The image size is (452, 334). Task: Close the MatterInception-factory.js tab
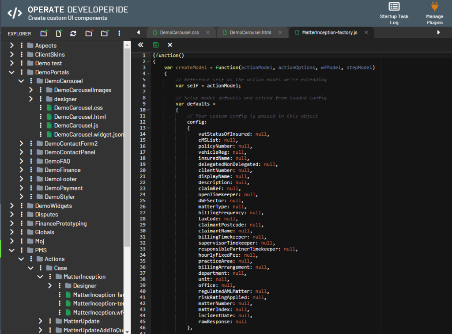[367, 33]
